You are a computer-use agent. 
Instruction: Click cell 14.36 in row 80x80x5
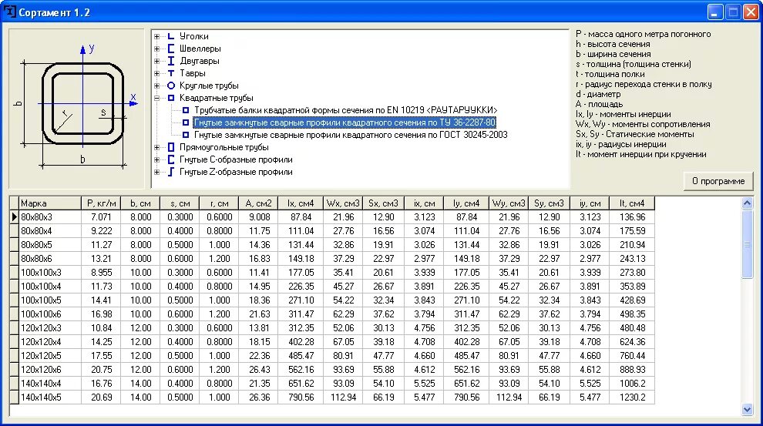(x=258, y=245)
